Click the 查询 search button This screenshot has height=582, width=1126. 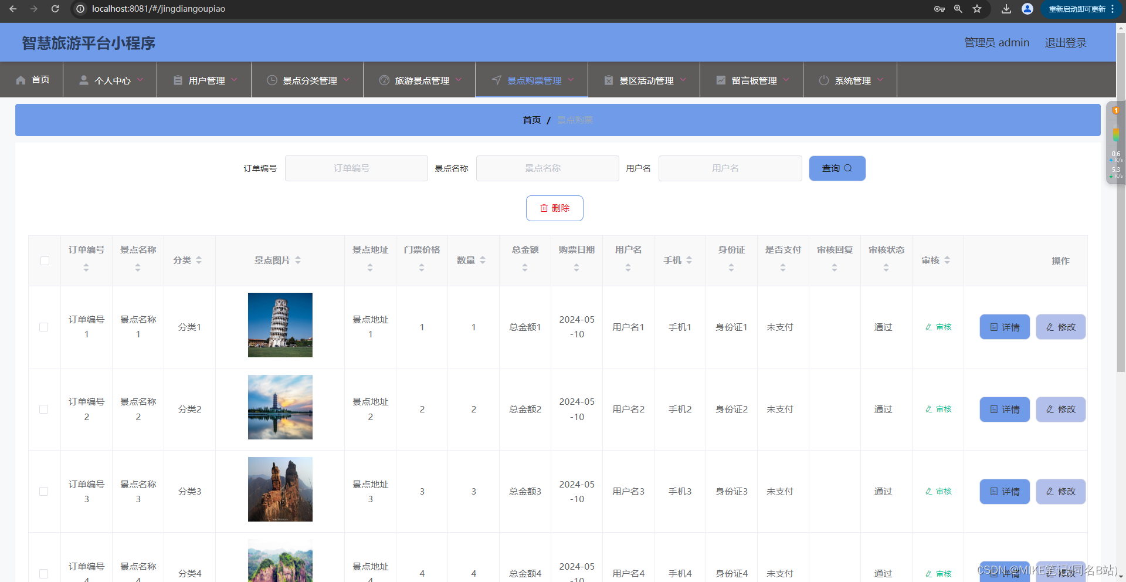[x=837, y=168]
